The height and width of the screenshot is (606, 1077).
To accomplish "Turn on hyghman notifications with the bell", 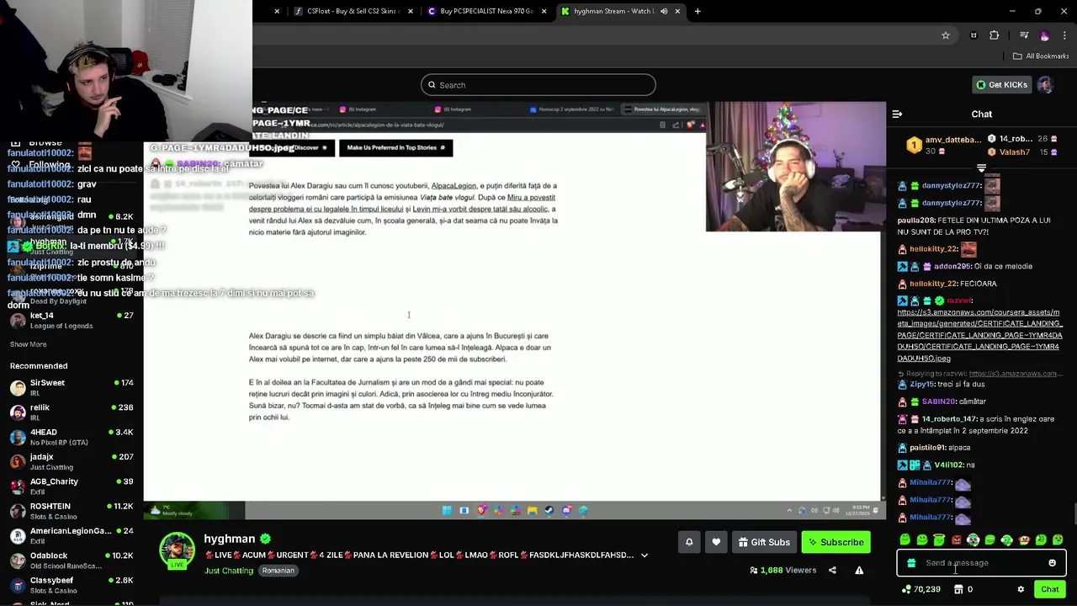I will point(689,542).
